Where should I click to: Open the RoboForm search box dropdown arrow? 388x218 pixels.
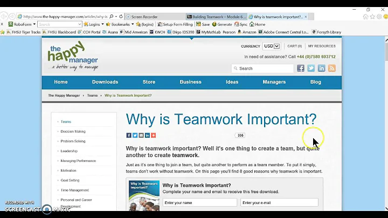point(79,24)
